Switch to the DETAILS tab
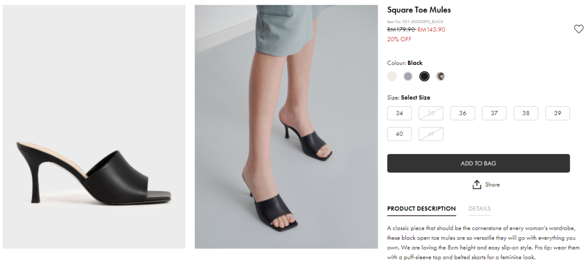 (x=479, y=209)
